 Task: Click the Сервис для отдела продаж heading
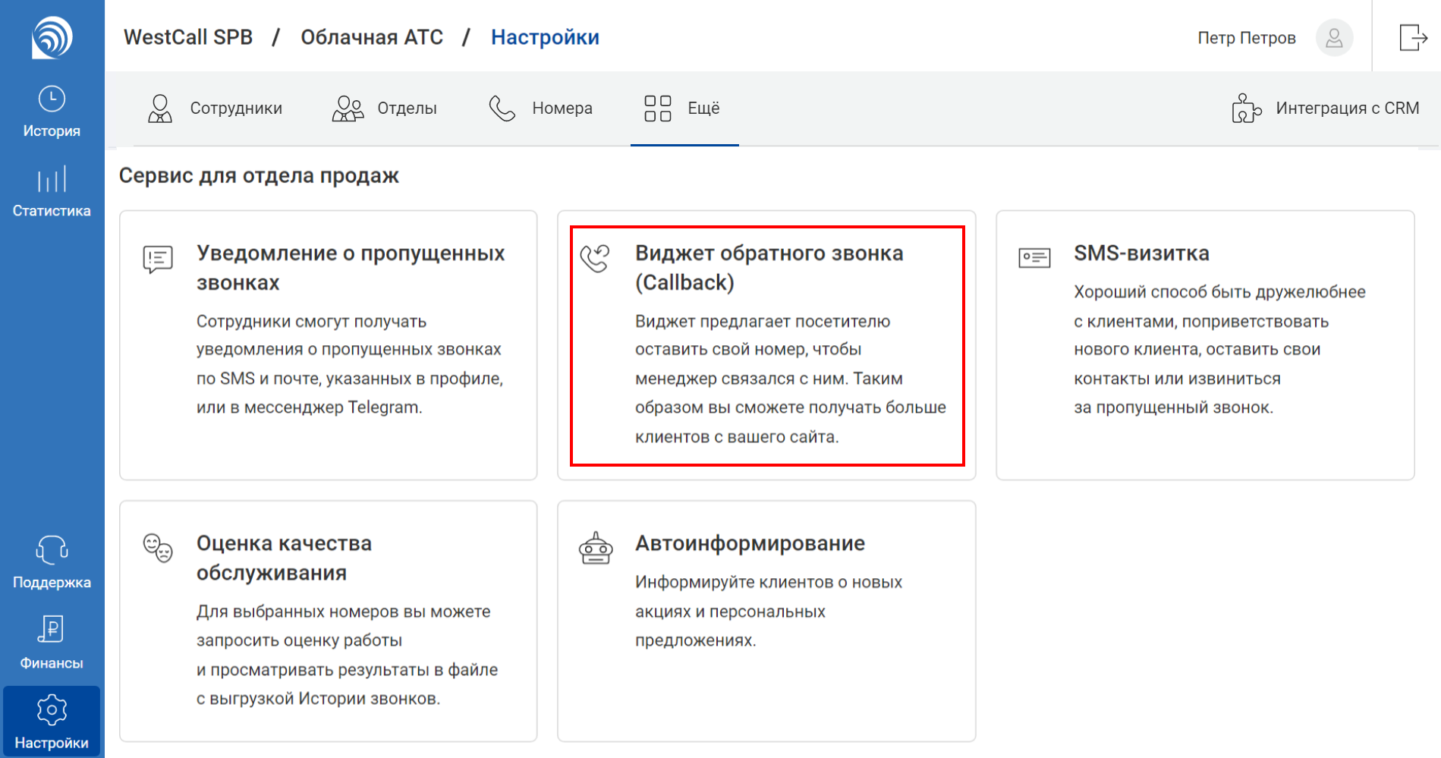coord(259,176)
